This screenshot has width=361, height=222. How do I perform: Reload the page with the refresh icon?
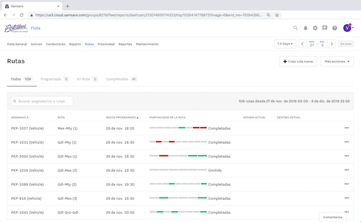tap(21, 15)
